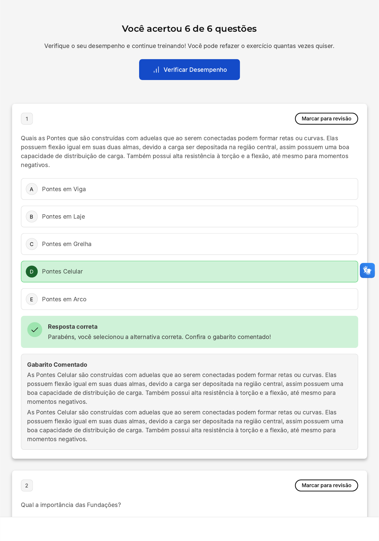Choose the Pontes em Arco answer text

[x=64, y=299]
